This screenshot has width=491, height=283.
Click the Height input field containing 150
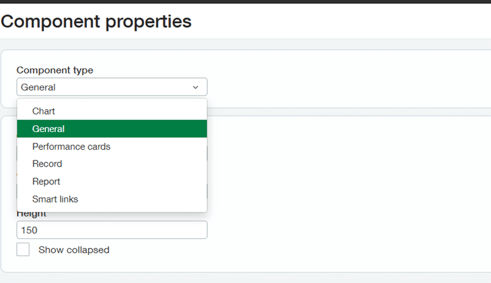pos(111,230)
